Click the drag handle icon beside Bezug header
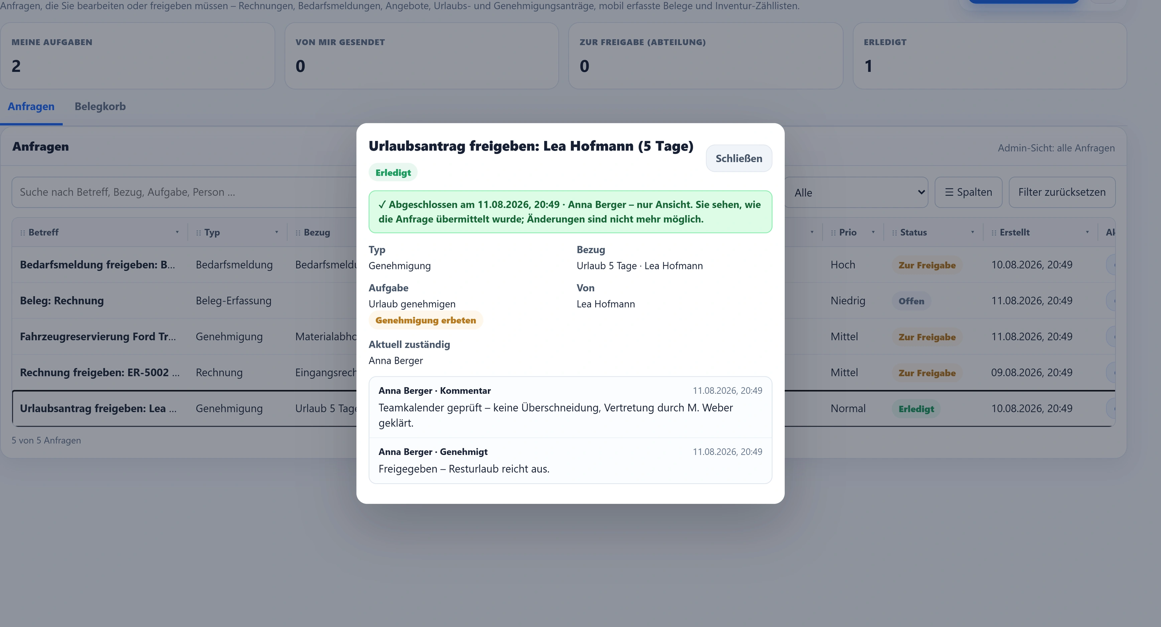Image resolution: width=1161 pixels, height=627 pixels. (x=298, y=233)
